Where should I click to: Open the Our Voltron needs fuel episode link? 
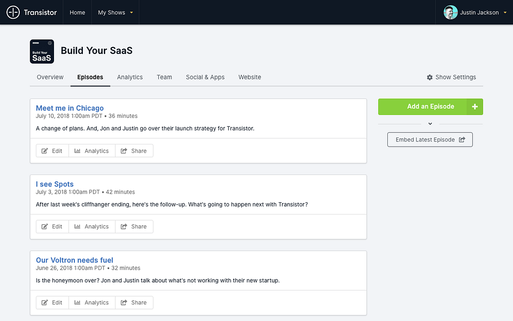(74, 260)
